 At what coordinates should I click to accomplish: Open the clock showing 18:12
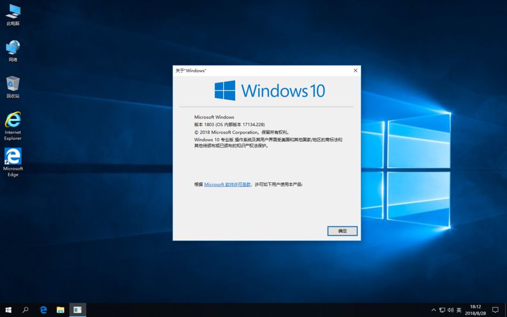[475, 310]
